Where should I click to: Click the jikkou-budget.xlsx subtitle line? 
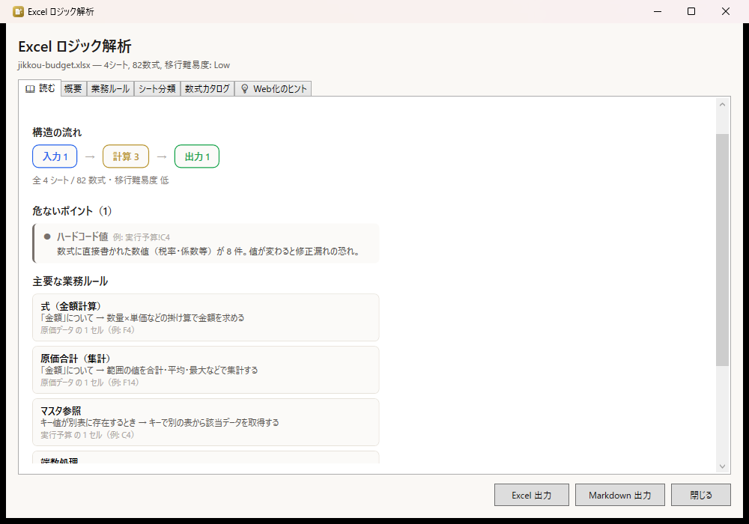124,65
